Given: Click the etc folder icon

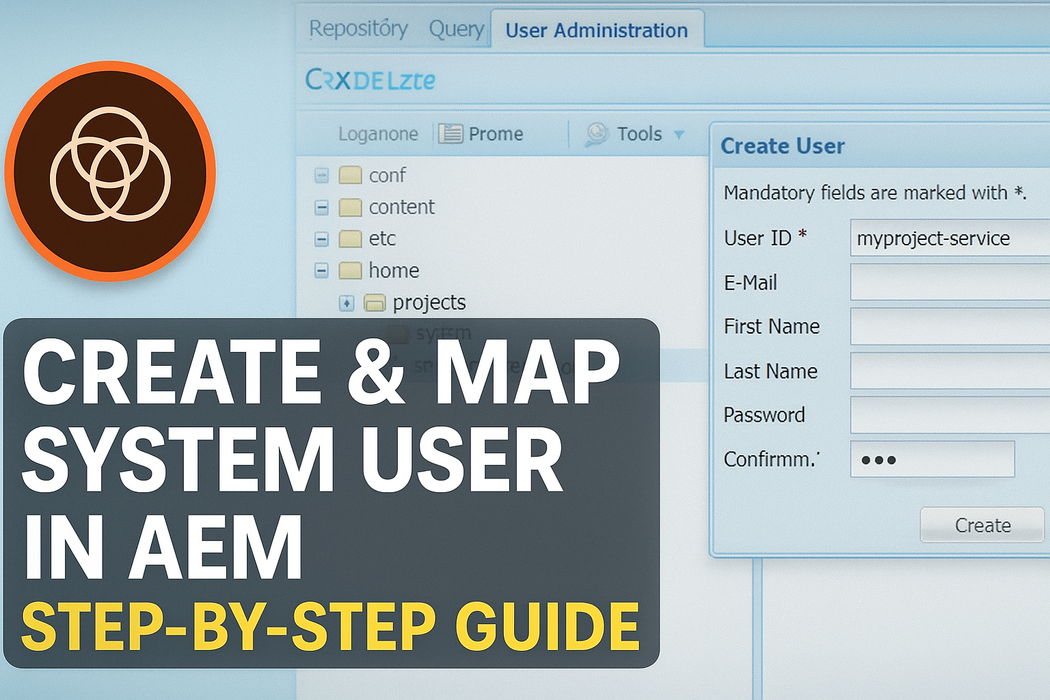Looking at the screenshot, I should click(350, 239).
